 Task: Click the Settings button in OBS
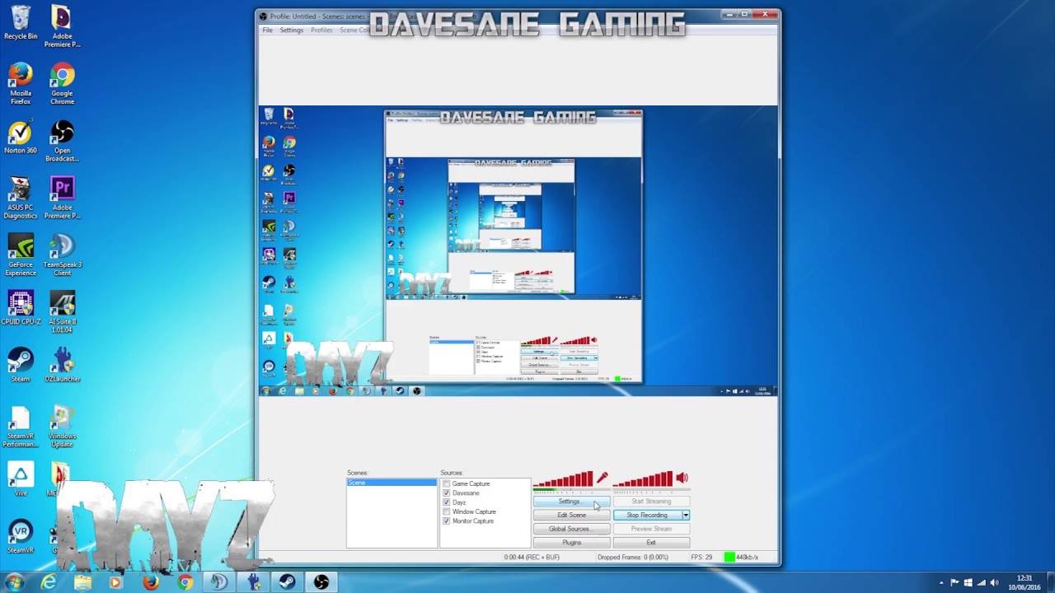571,501
